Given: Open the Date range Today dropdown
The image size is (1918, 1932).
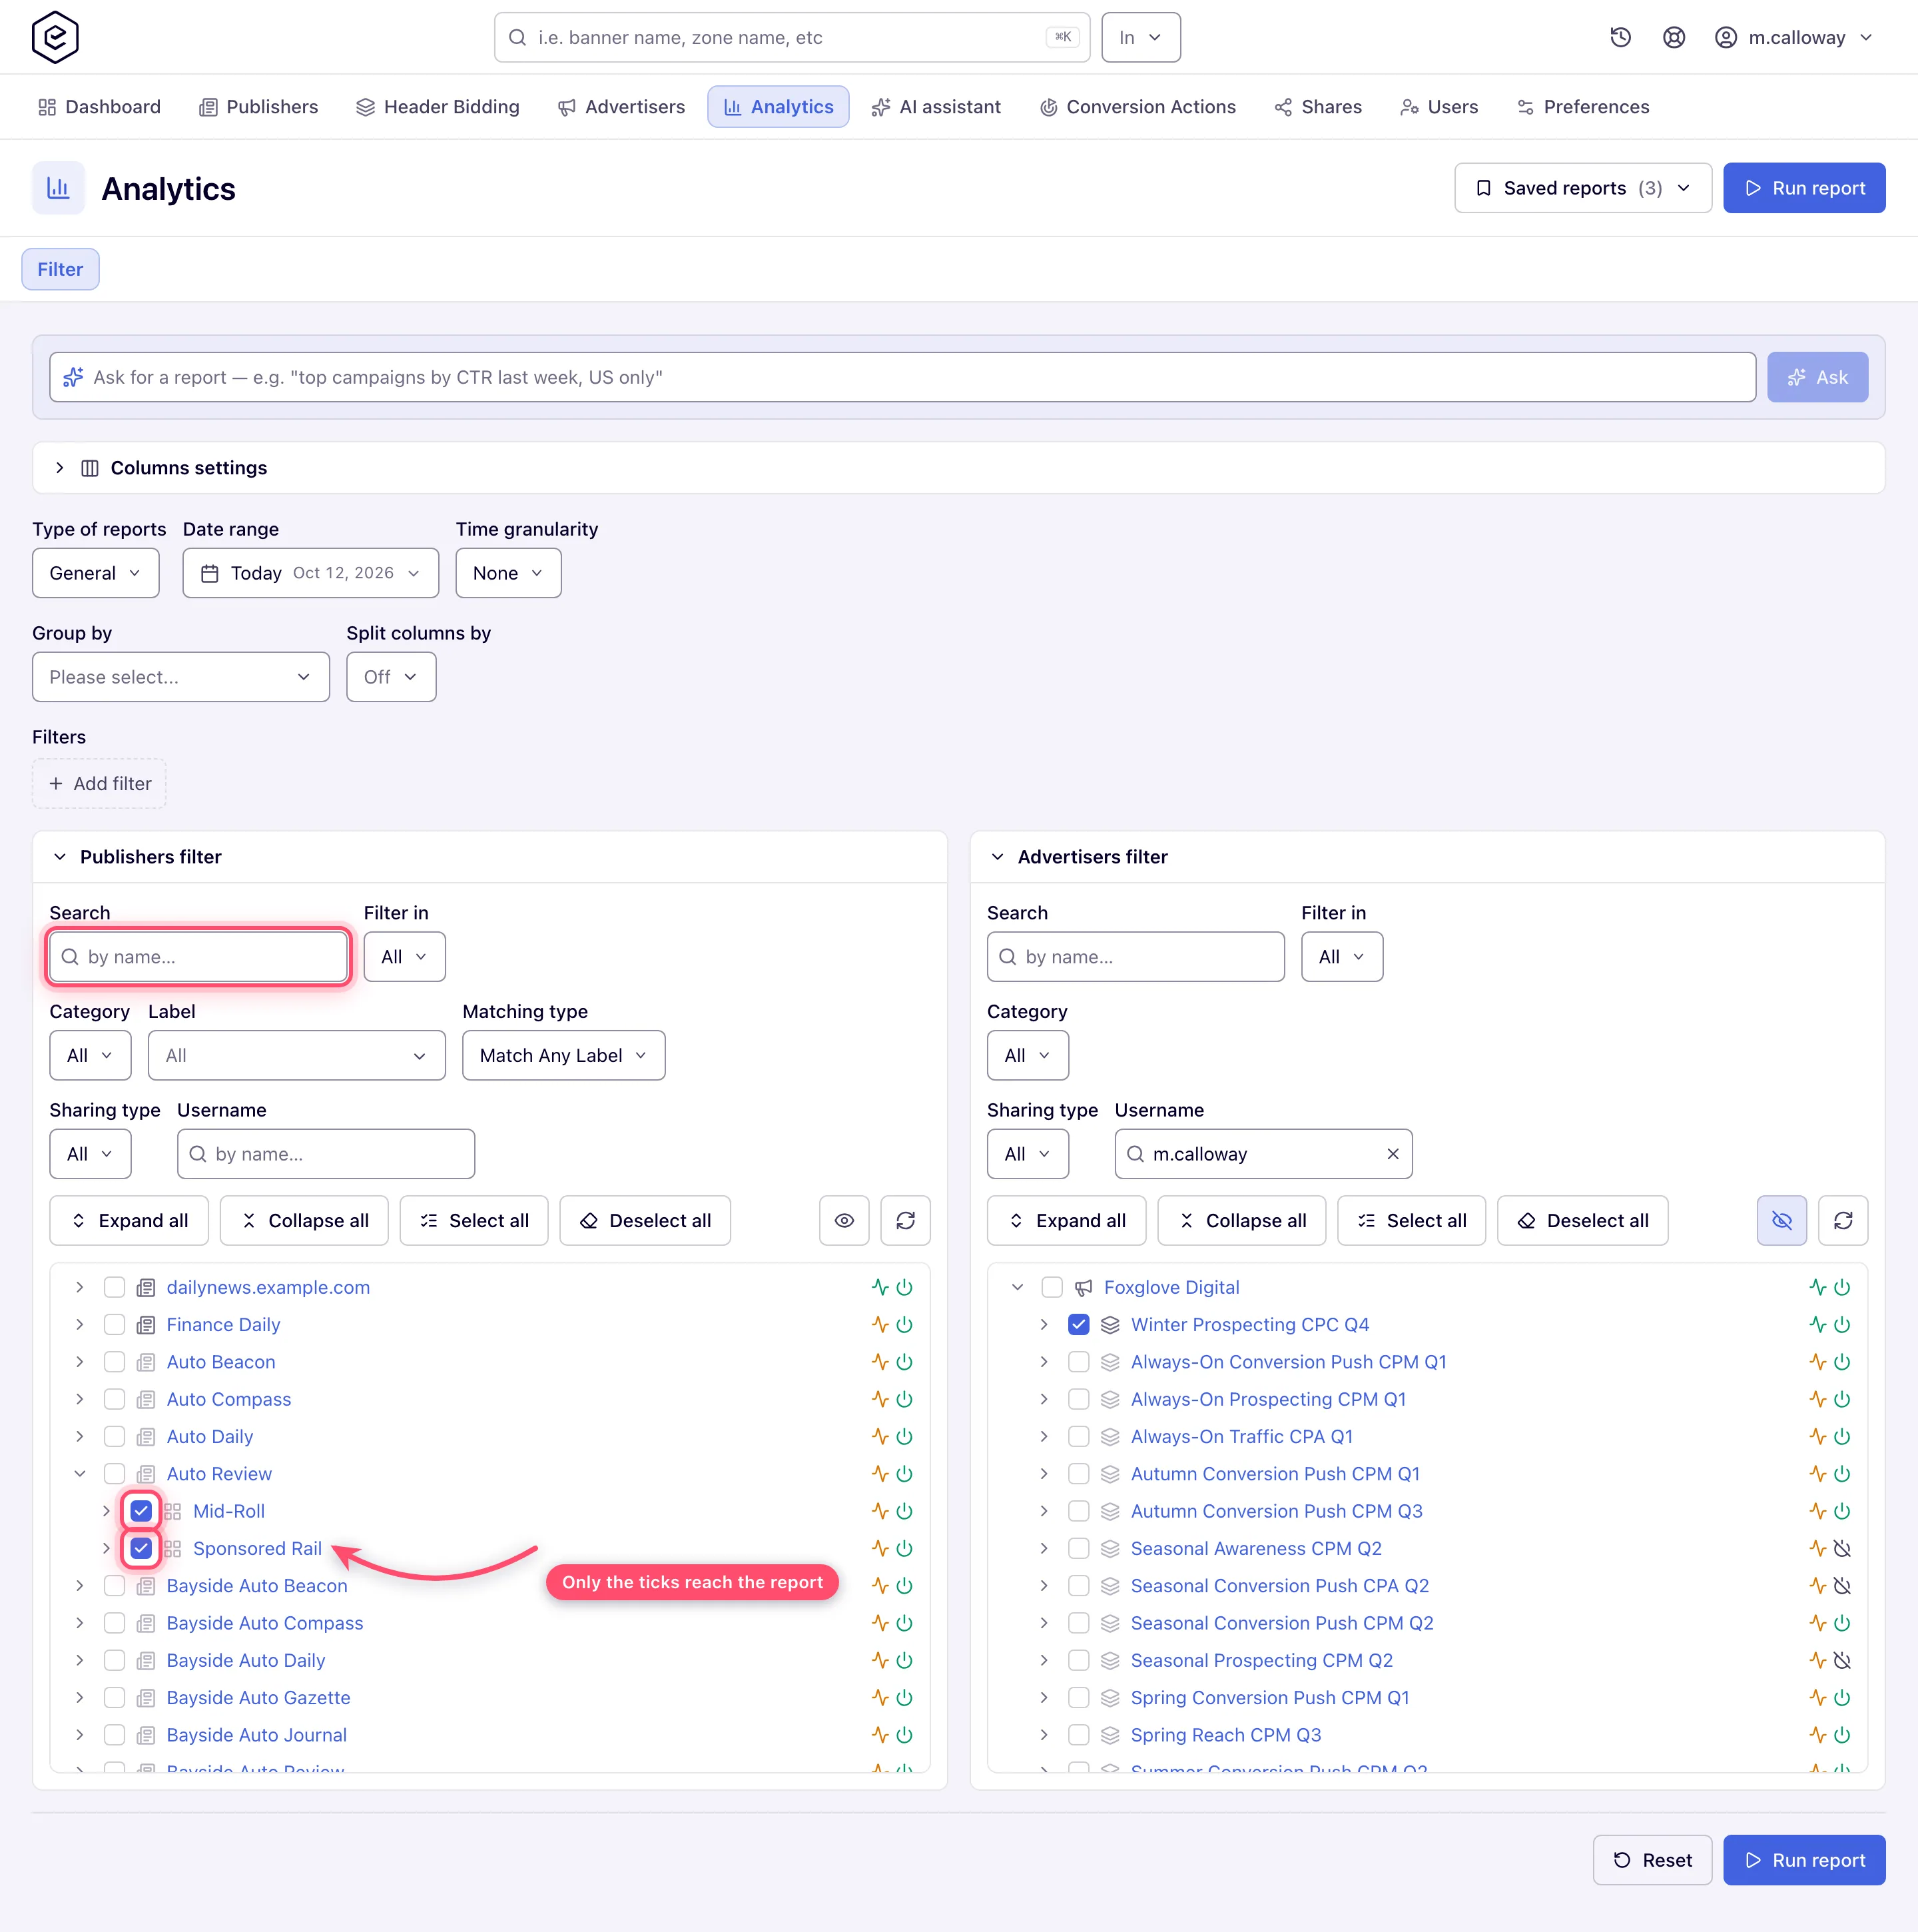Looking at the screenshot, I should click(x=311, y=573).
